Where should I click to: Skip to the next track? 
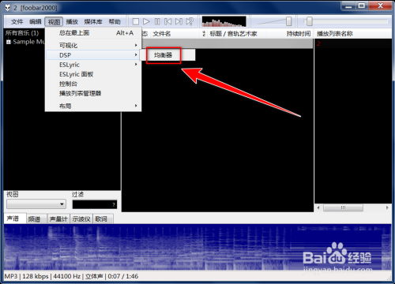coord(179,21)
